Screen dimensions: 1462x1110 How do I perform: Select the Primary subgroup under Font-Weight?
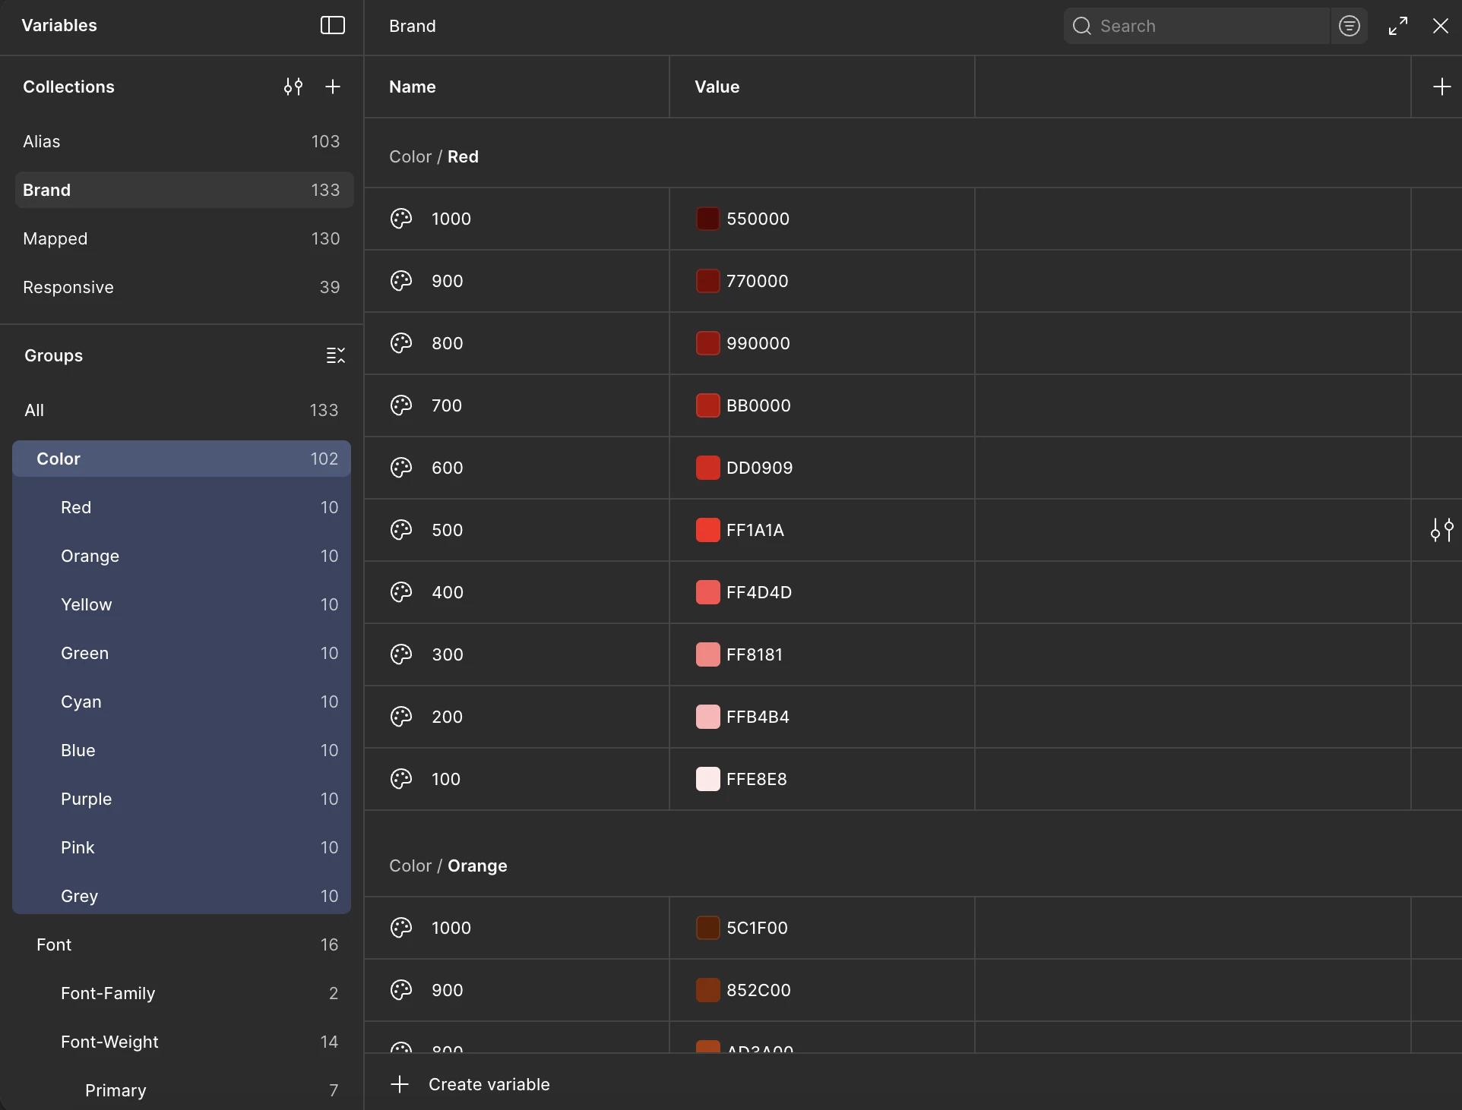pyautogui.click(x=182, y=1090)
